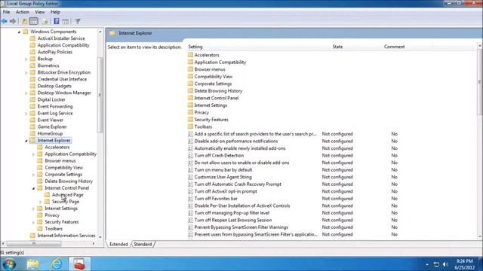Expand the Desktop Window Manager node
Screen dimensions: 483x271
tap(26, 93)
